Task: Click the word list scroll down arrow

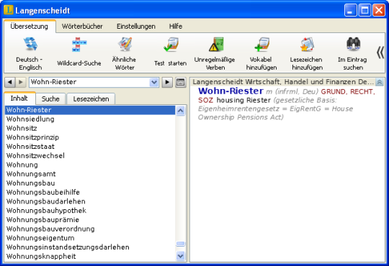Action: [x=180, y=256]
